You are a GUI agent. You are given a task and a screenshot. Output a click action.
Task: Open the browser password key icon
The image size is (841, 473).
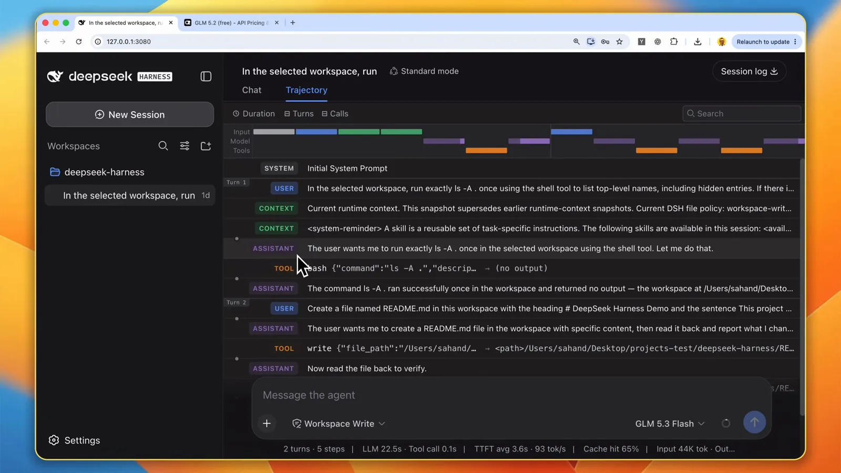click(605, 42)
